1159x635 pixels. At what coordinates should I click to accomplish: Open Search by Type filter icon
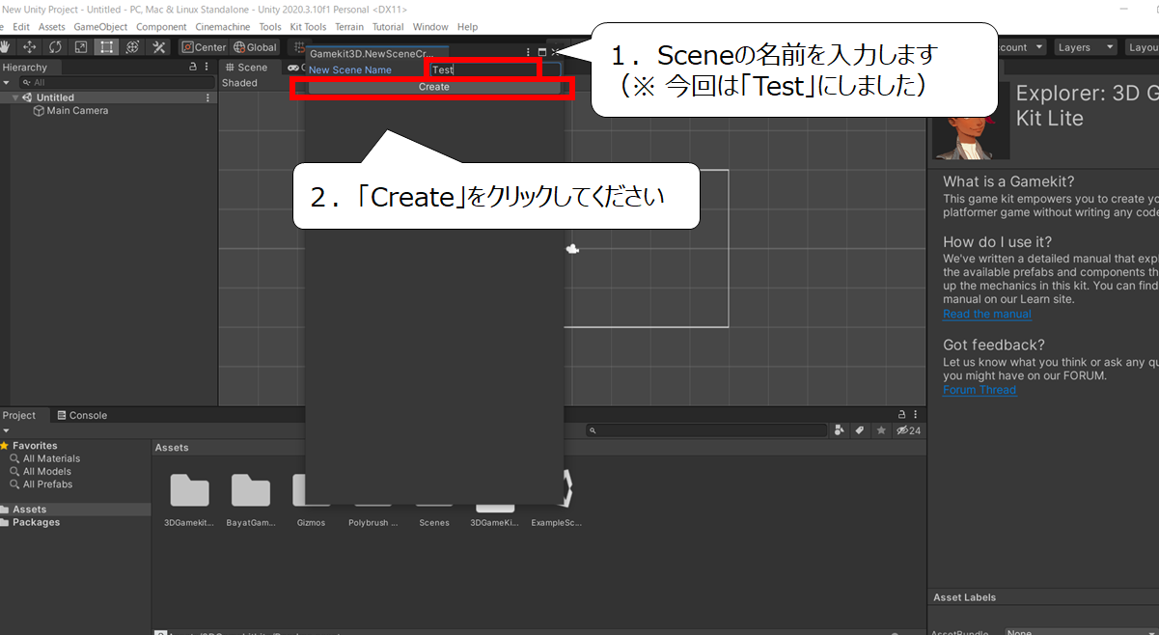[x=840, y=430]
